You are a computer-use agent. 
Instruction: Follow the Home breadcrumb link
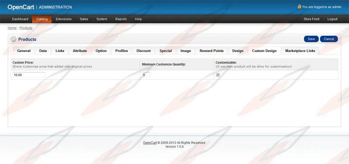tap(12, 28)
